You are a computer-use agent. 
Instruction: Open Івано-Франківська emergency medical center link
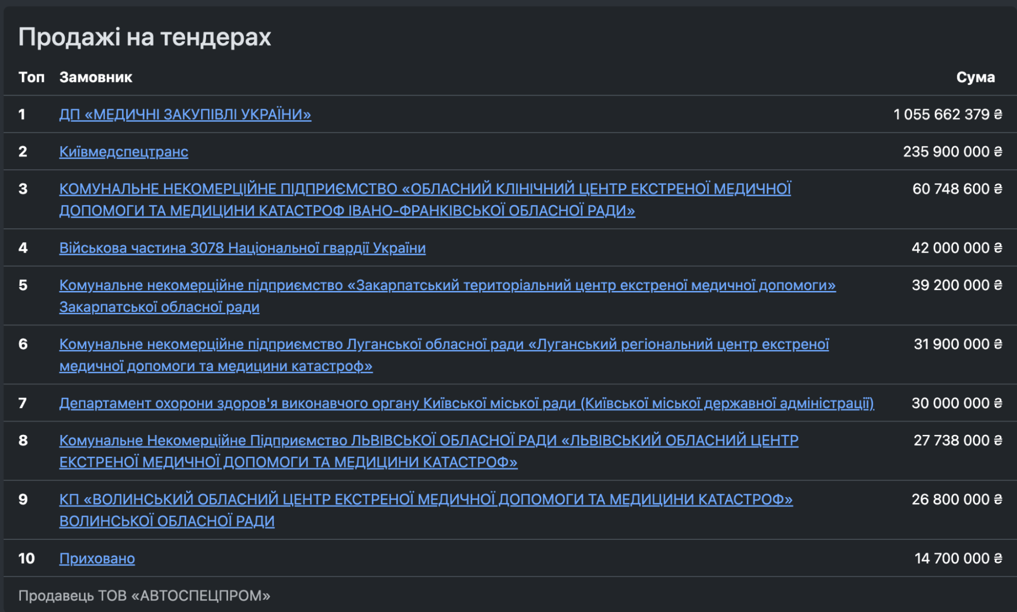coord(425,199)
